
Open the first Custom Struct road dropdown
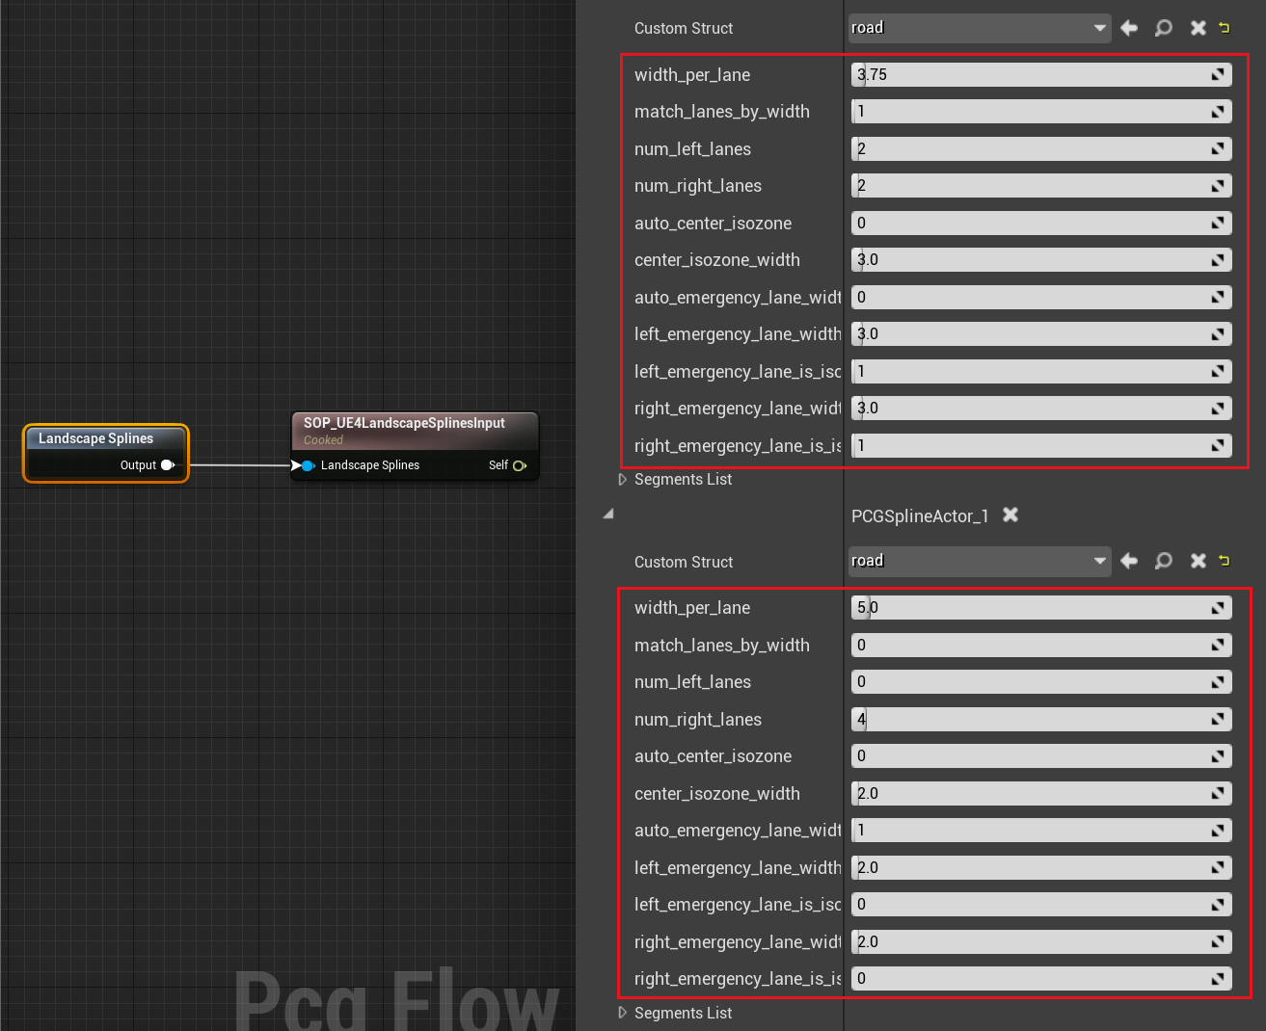tap(979, 28)
